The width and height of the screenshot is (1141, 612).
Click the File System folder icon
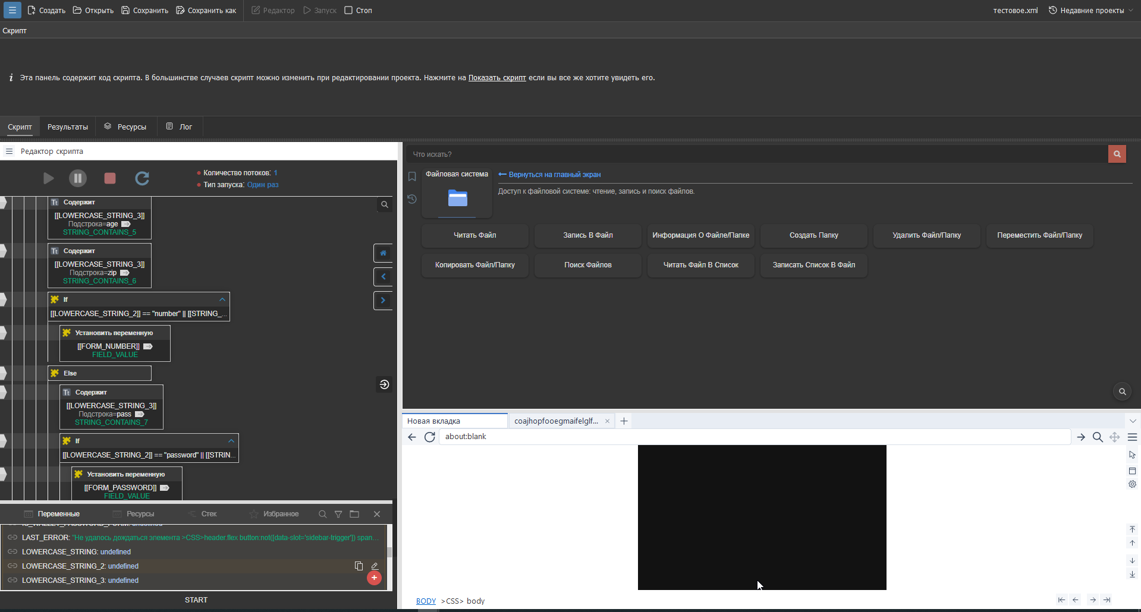[x=457, y=198]
